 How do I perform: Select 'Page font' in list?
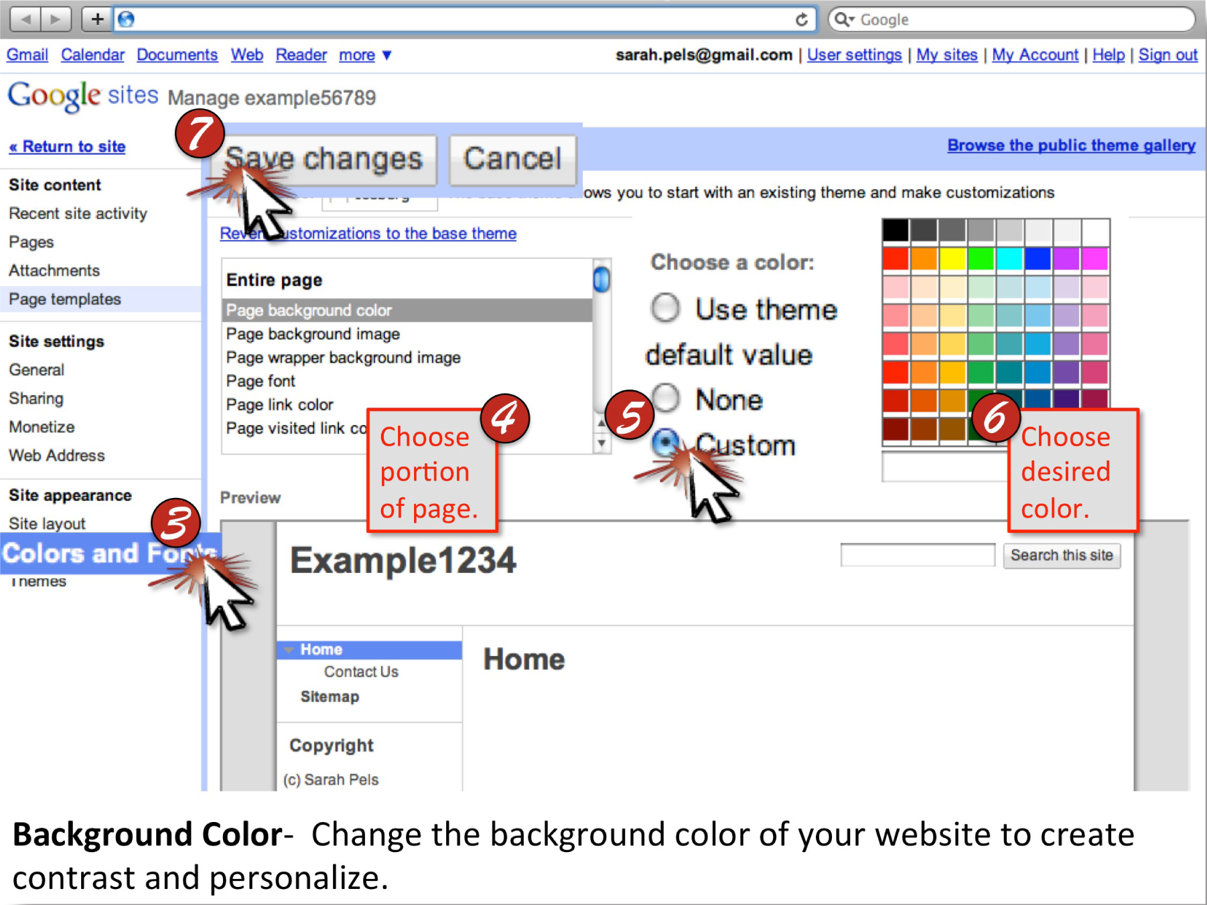click(407, 381)
